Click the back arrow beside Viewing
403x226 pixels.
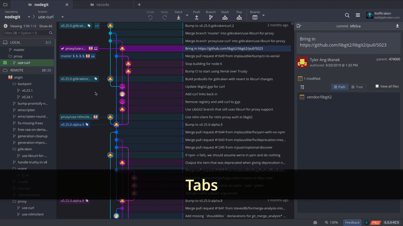(x=5, y=26)
